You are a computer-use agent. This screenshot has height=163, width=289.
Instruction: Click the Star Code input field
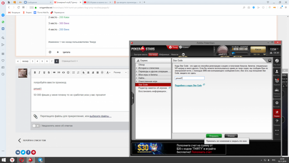pos(190,78)
